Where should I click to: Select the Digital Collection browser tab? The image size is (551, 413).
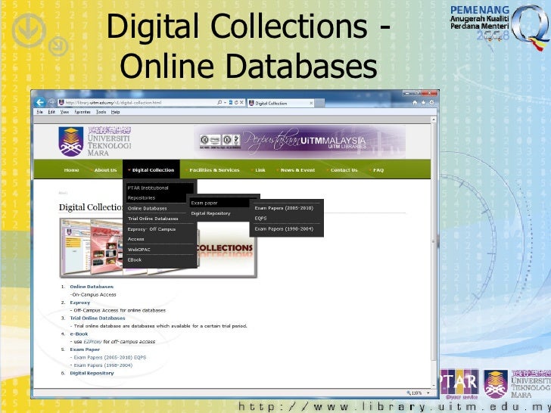(x=280, y=103)
